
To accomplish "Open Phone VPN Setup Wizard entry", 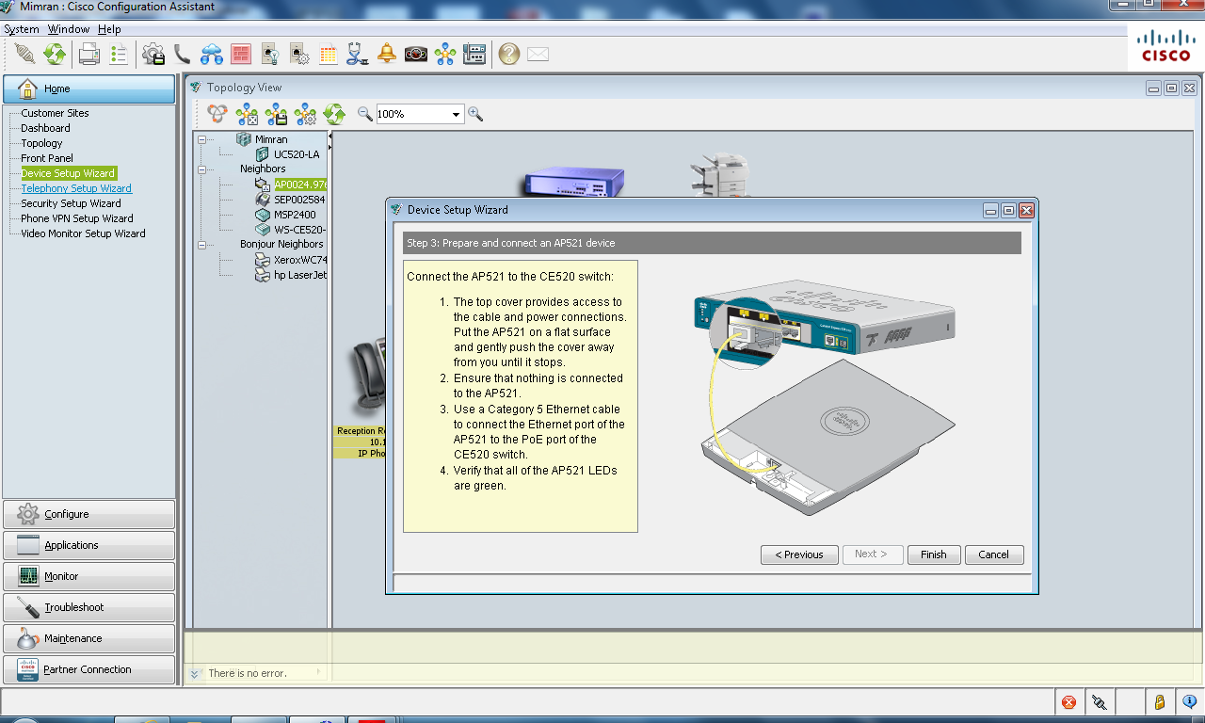I will tap(77, 218).
